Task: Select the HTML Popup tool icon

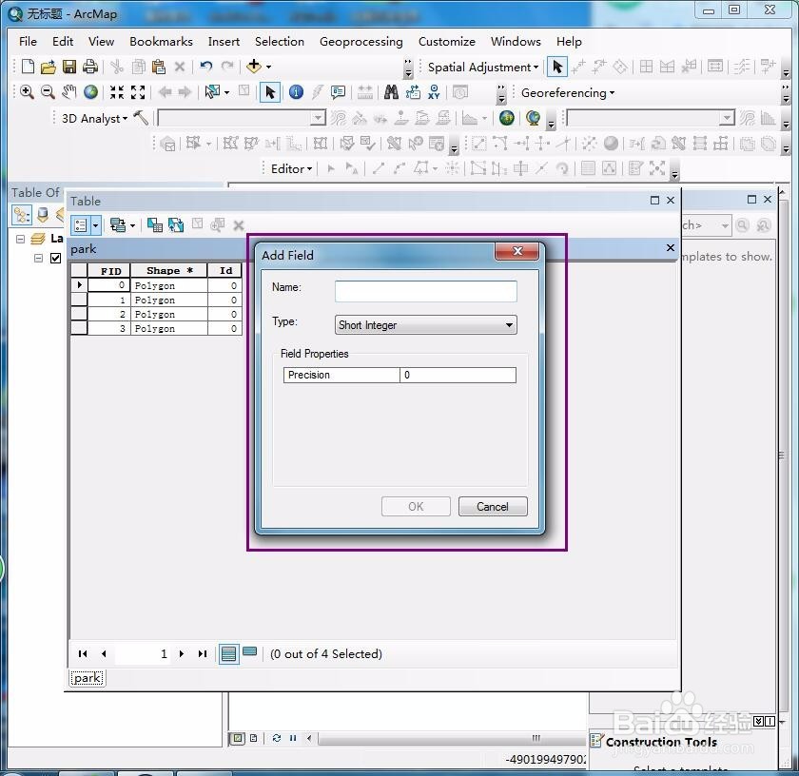Action: coord(338,92)
